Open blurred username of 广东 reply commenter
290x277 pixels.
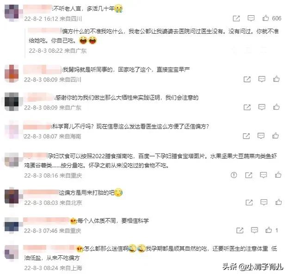point(45,31)
